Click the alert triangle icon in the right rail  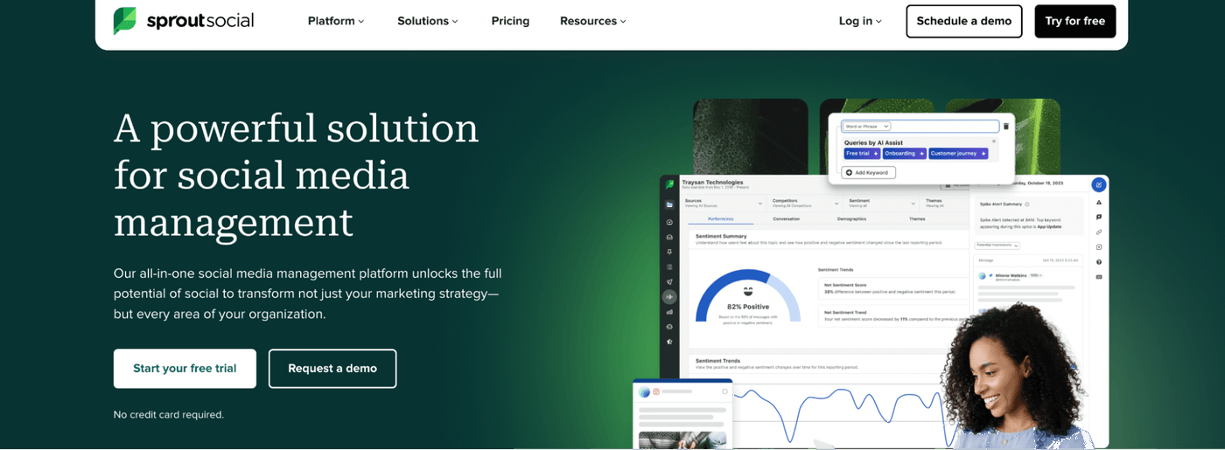pos(1099,202)
